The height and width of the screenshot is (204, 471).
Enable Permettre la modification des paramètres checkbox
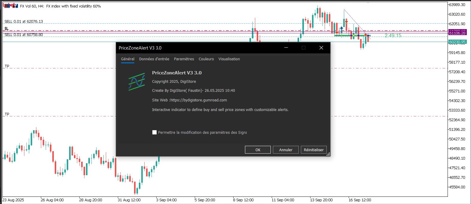coord(154,132)
